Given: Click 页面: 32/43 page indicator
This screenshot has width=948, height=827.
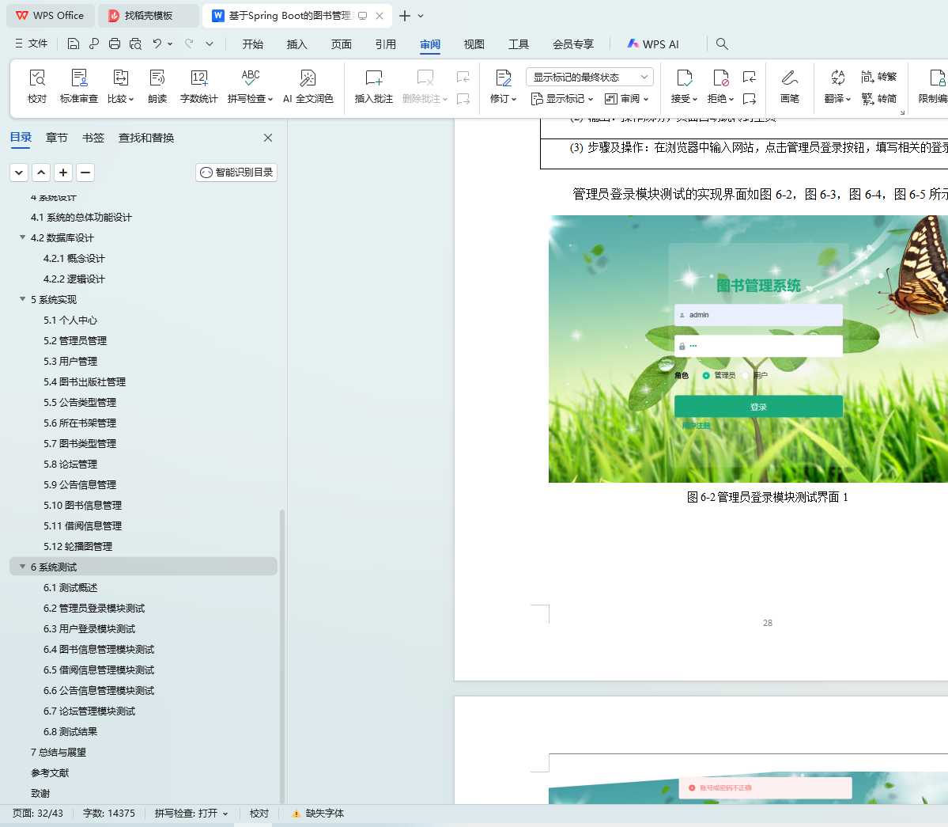Looking at the screenshot, I should tap(37, 814).
